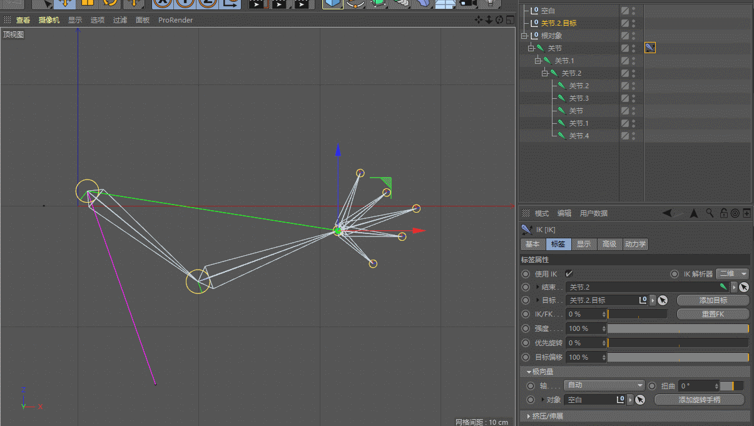This screenshot has height=426, width=754.
Task: Collapse the 根对象 tree node
Action: (524, 36)
